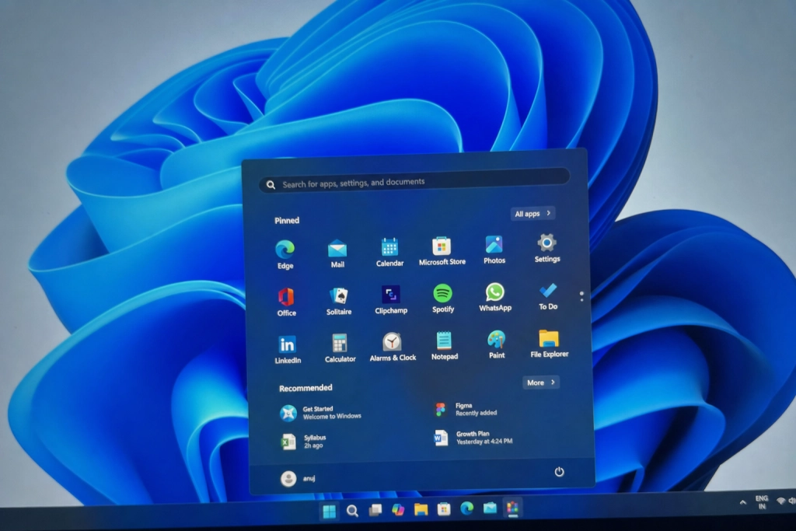Open pinned File Explorer app

click(550, 343)
